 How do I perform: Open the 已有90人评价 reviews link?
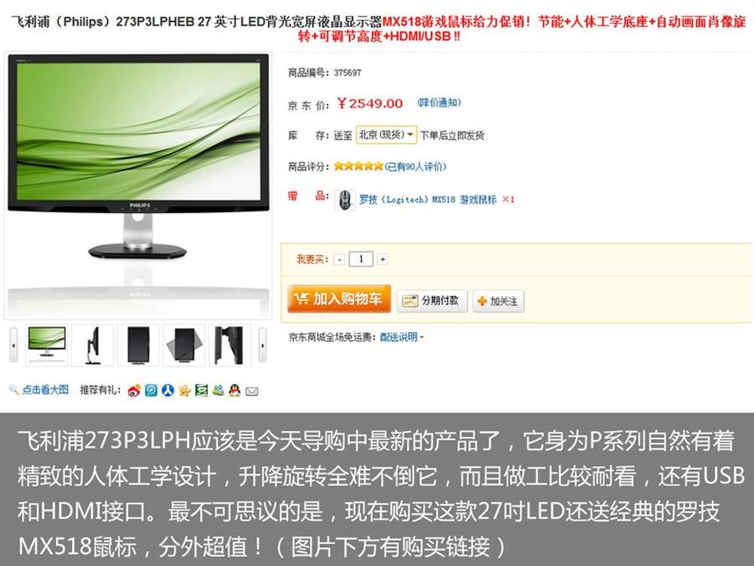(x=415, y=167)
